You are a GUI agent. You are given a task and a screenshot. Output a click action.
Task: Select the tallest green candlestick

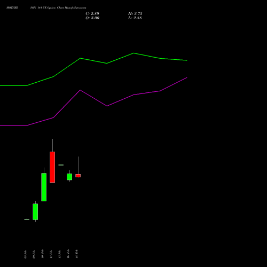click(x=44, y=187)
